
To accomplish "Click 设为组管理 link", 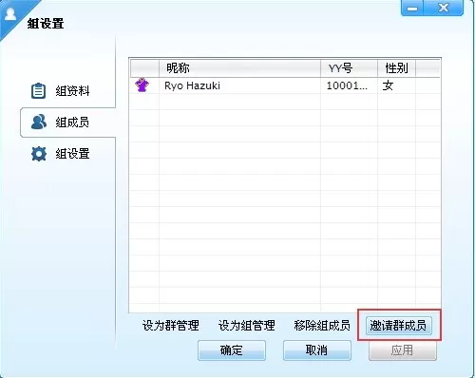I will pos(246,326).
